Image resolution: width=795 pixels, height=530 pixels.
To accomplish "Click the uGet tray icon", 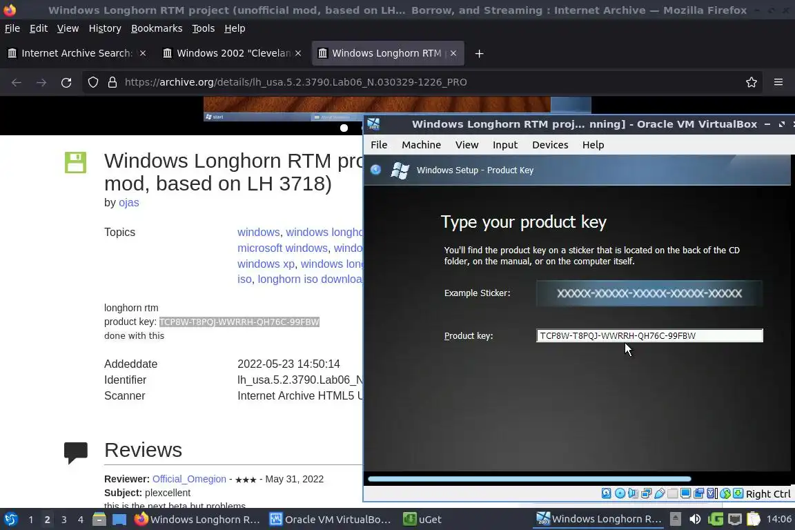I will (716, 519).
